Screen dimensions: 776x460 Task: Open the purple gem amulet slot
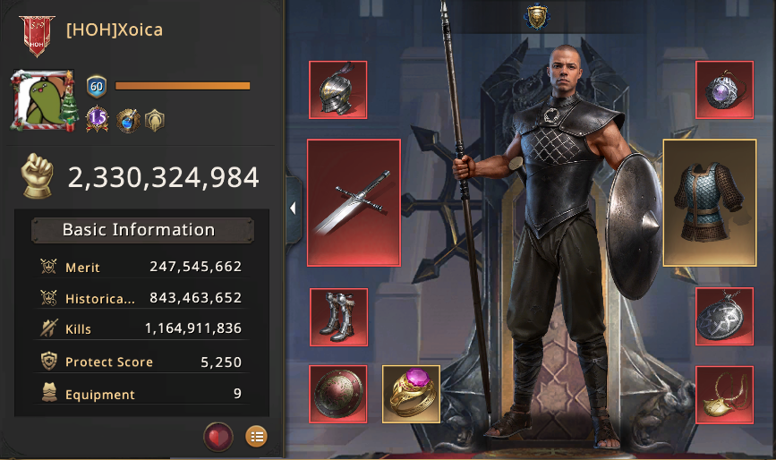[x=724, y=90]
